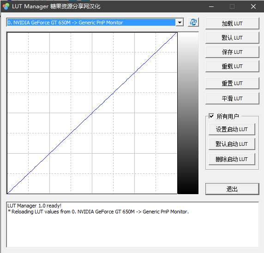Minimize the LUT Manager window
The height and width of the screenshot is (253, 264).
click(211, 6)
